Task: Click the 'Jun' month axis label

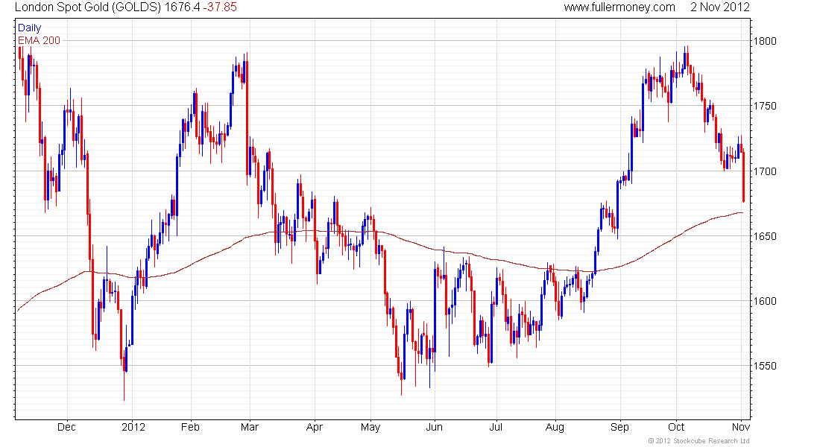Action: pyautogui.click(x=434, y=427)
